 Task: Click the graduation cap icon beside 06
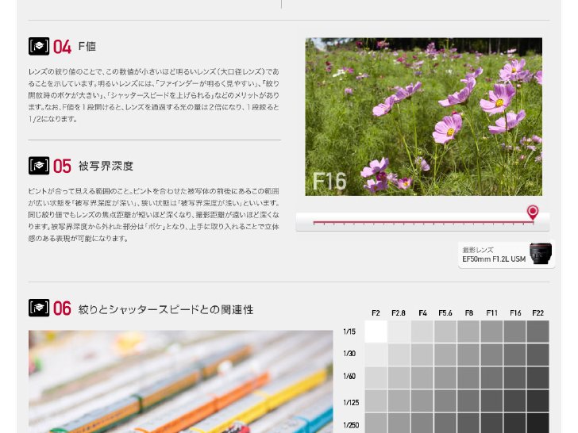tap(39, 308)
